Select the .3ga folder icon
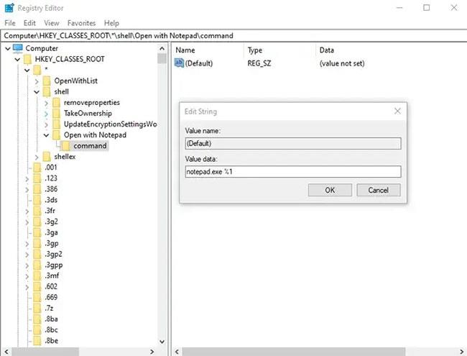The image size is (467, 356). click(37, 232)
